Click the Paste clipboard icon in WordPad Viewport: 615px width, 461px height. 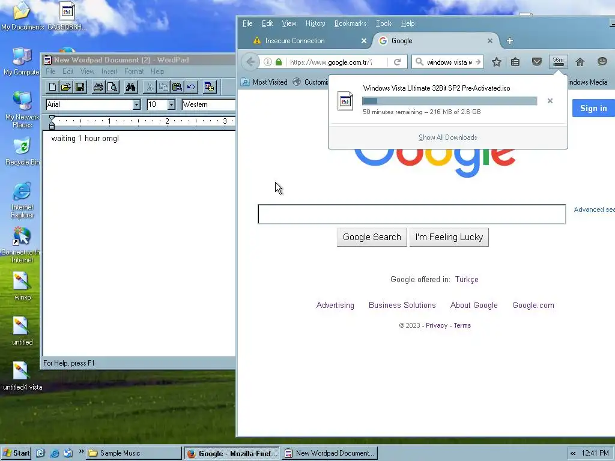(177, 87)
